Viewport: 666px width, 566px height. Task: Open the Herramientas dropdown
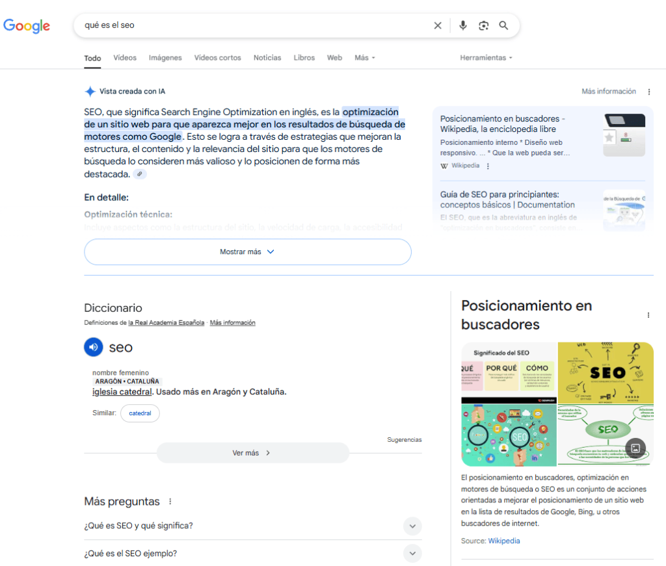486,58
